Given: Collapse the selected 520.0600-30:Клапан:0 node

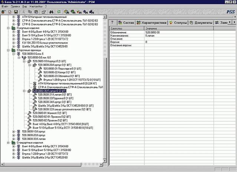Looking at the screenshot, I should (24, 91).
